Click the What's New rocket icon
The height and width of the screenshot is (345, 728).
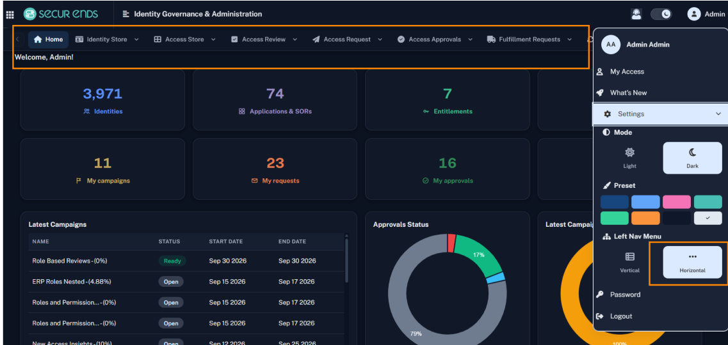600,93
